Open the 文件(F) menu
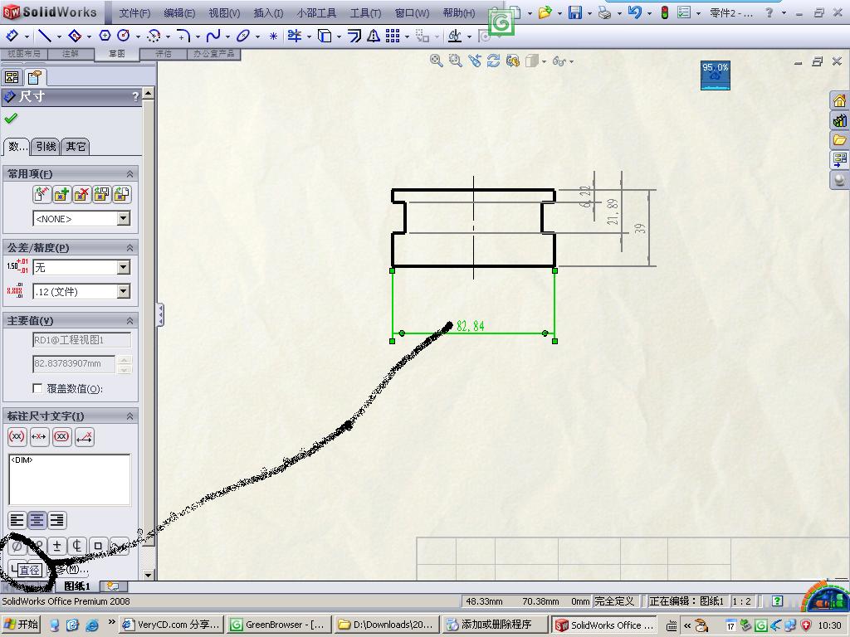Image resolution: width=850 pixels, height=637 pixels. (134, 12)
